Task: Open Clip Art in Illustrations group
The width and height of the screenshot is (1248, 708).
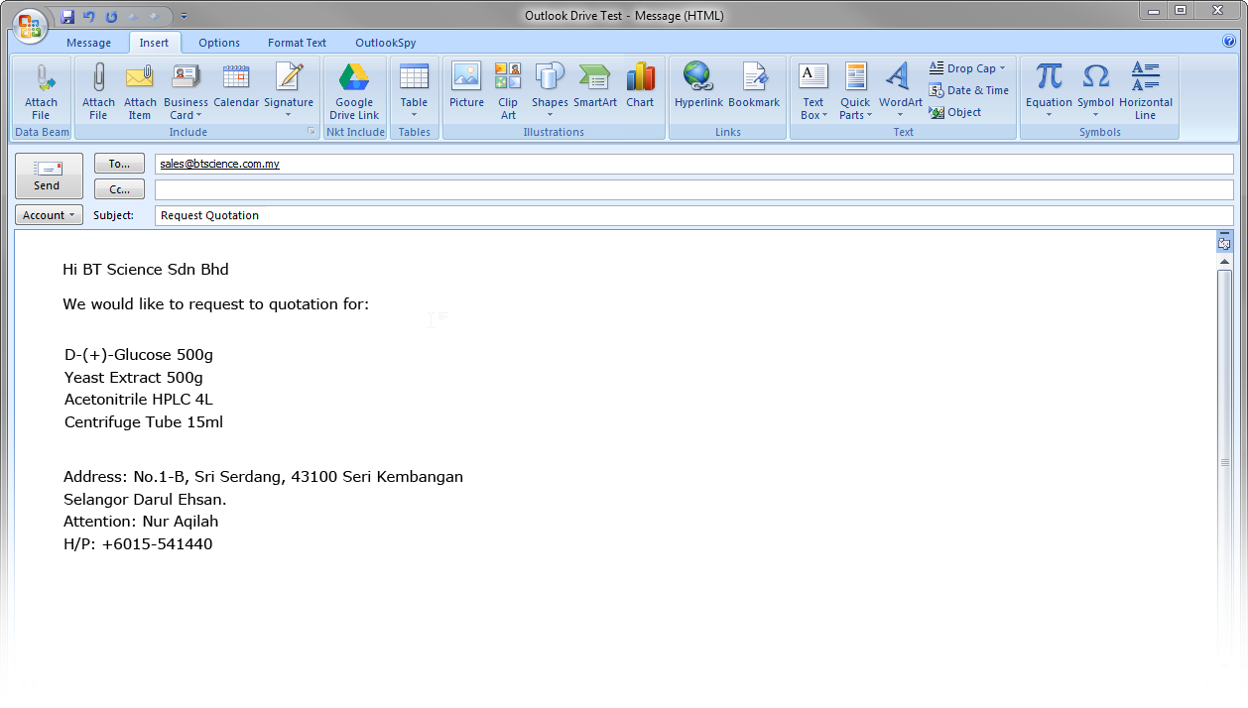Action: coord(508,78)
